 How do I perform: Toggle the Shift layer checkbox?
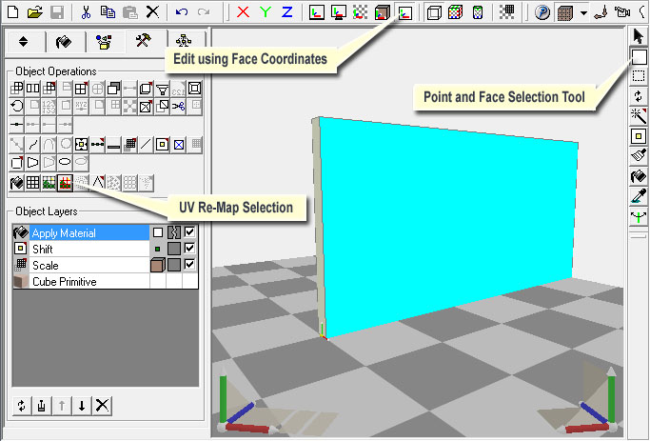pyautogui.click(x=190, y=249)
